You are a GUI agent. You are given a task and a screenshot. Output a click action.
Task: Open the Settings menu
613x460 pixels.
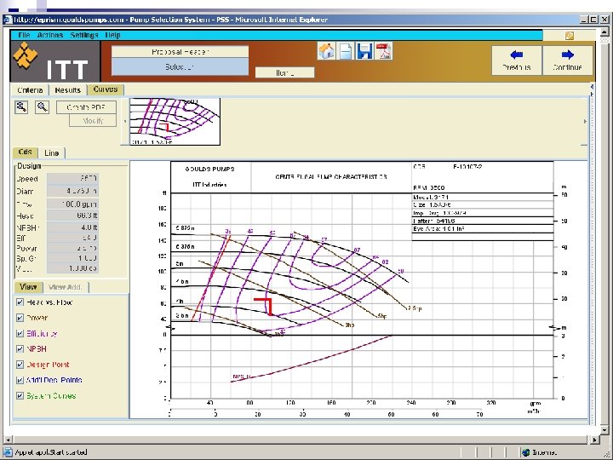tap(84, 35)
